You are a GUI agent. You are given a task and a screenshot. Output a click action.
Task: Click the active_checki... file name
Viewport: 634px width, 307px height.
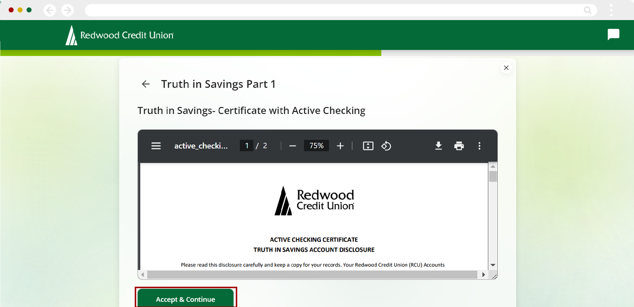tap(201, 146)
